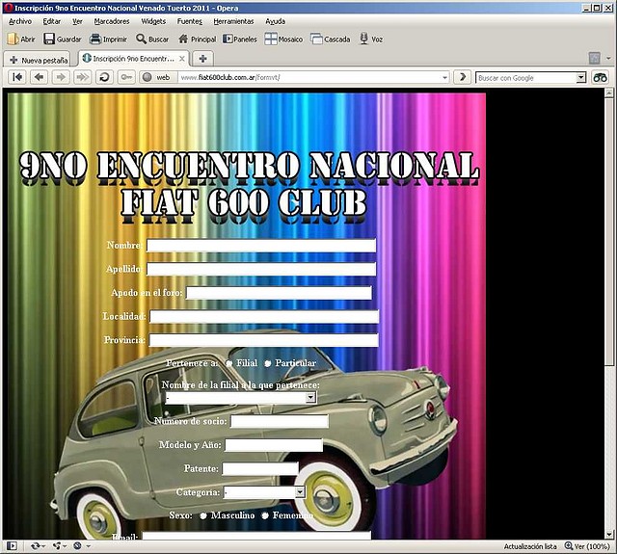Viewport: 617px width, 554px height.
Task: Click the Buscar con Google search box
Action: 526,78
